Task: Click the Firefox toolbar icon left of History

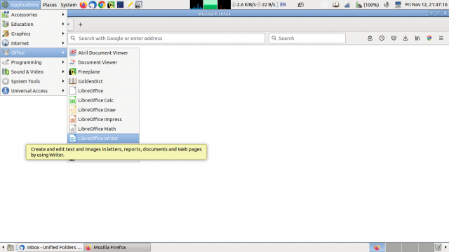Action: point(370,38)
